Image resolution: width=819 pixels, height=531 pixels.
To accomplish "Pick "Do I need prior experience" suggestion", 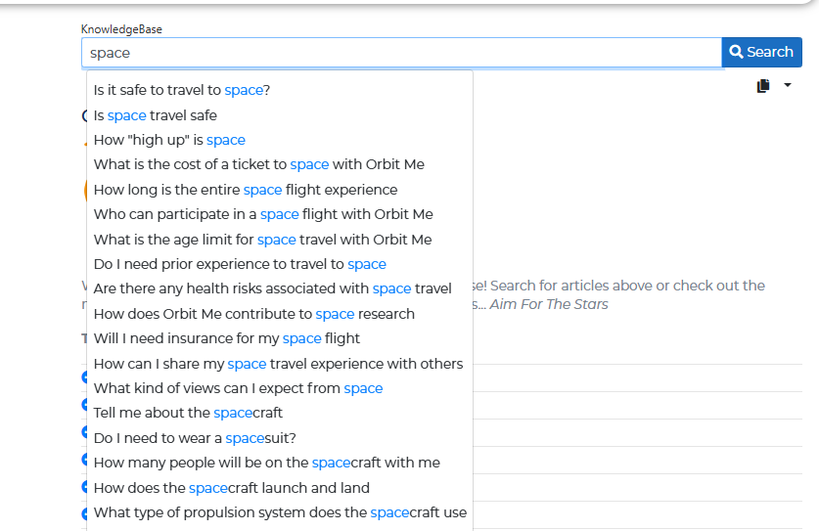I will point(240,264).
